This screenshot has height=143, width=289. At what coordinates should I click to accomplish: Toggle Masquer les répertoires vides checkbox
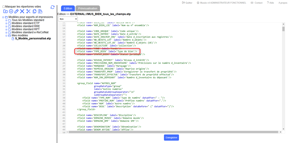pyautogui.click(x=4, y=7)
